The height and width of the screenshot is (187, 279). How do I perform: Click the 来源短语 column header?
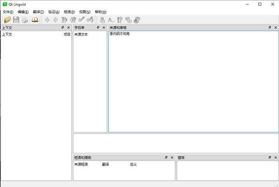pos(87,164)
